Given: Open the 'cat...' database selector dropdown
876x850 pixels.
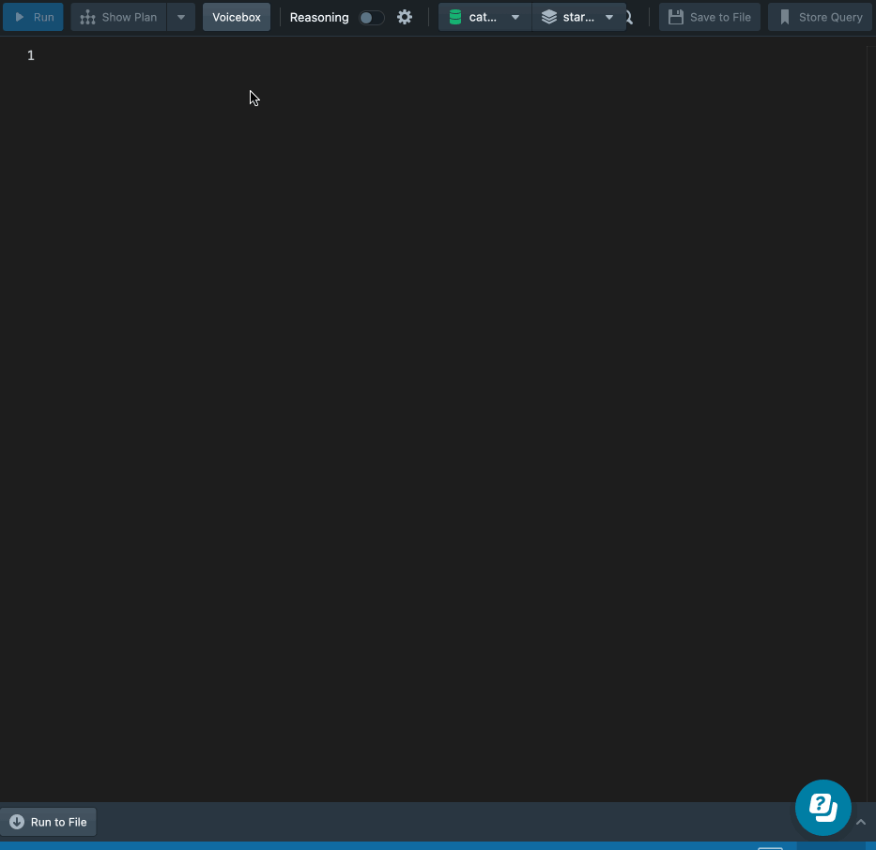Looking at the screenshot, I should pyautogui.click(x=484, y=17).
